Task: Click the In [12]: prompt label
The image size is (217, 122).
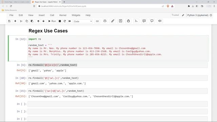Action: click(x=21, y=39)
